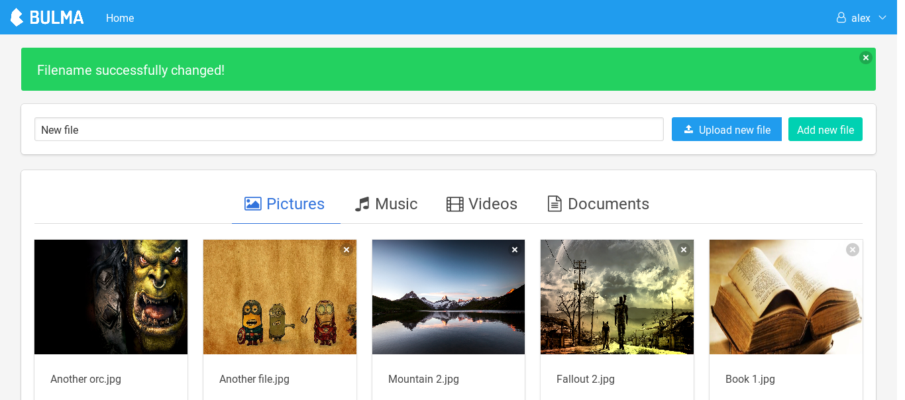Focus the 'New file' name input field

pyautogui.click(x=349, y=129)
